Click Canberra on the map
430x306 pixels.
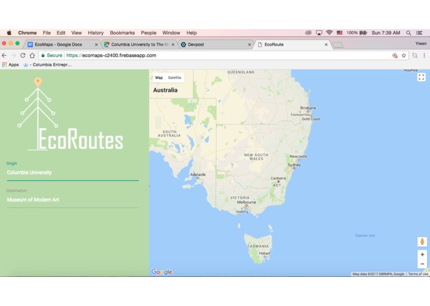[x=278, y=178]
